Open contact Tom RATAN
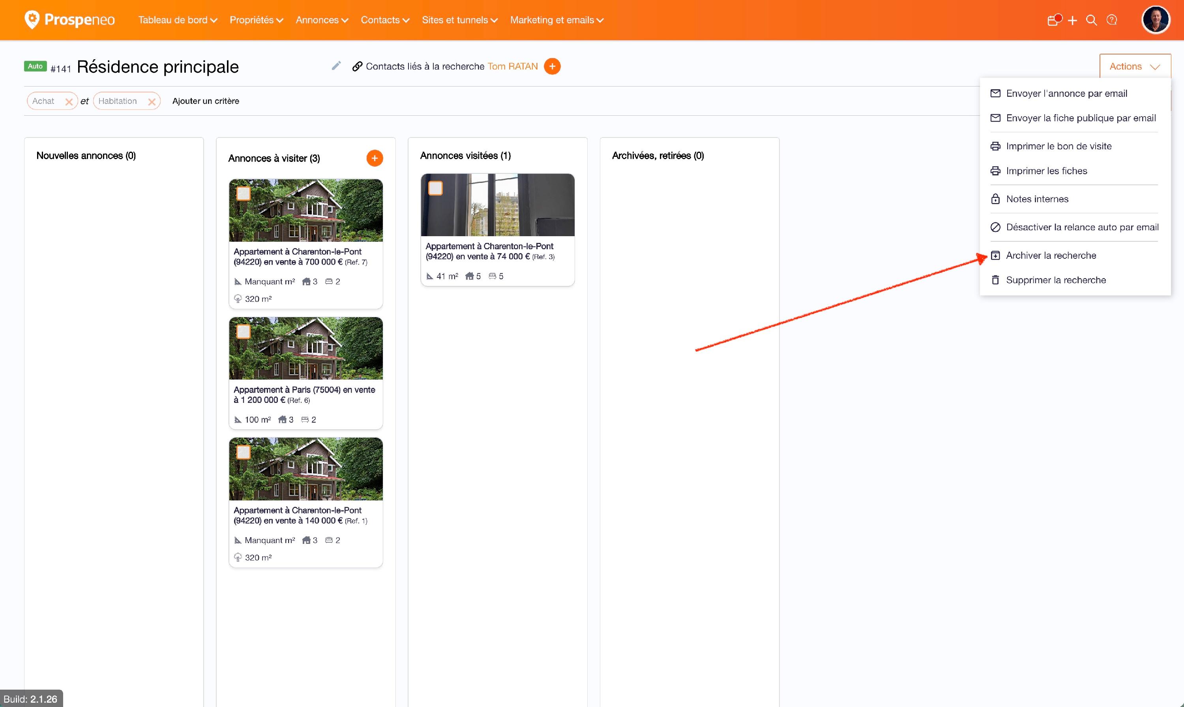Viewport: 1184px width, 707px height. [x=512, y=66]
